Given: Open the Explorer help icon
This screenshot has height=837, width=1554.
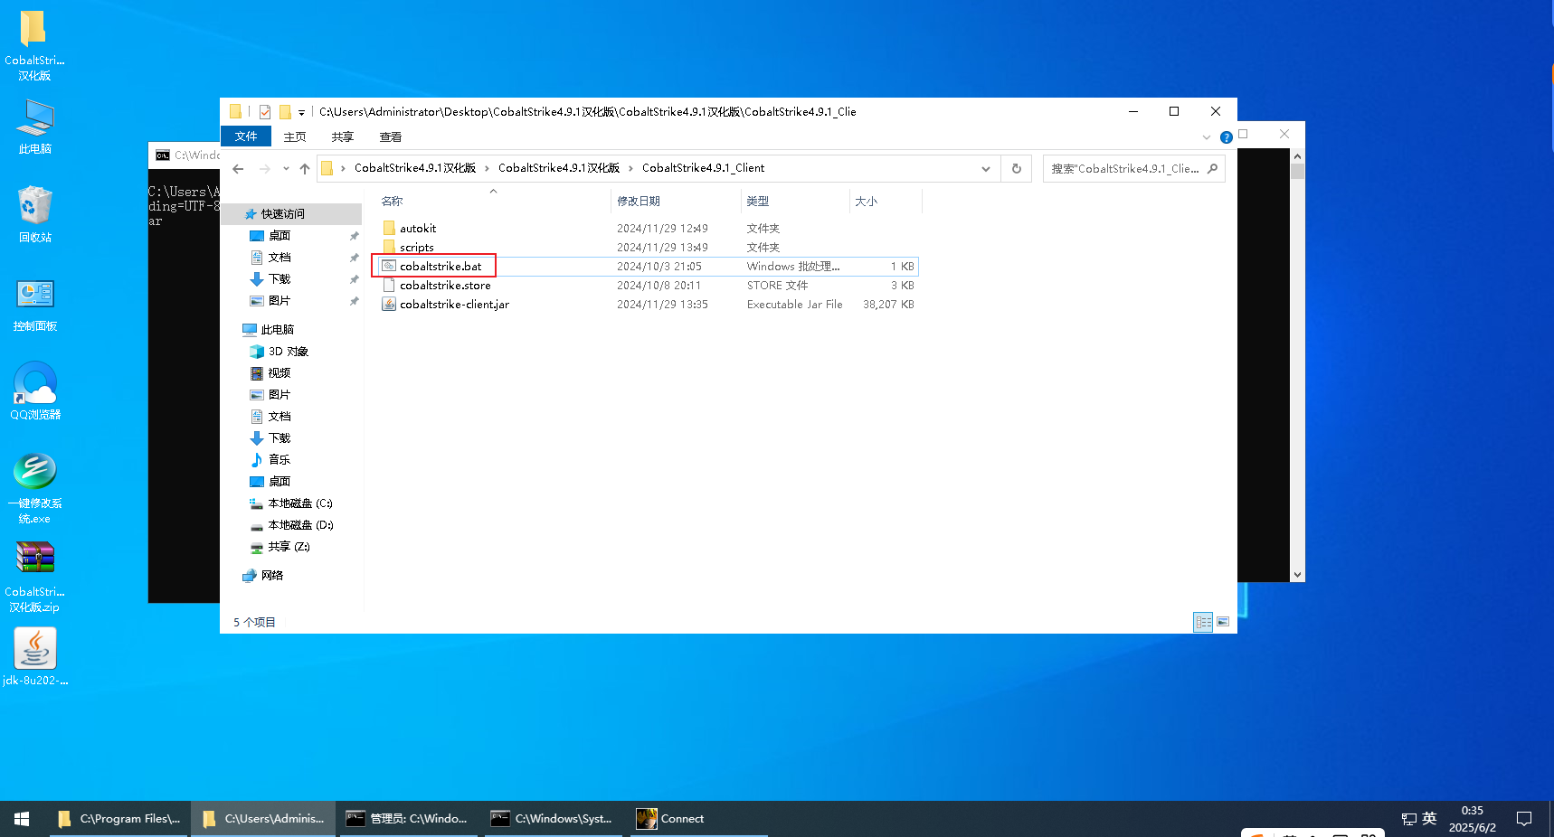Looking at the screenshot, I should [1227, 137].
